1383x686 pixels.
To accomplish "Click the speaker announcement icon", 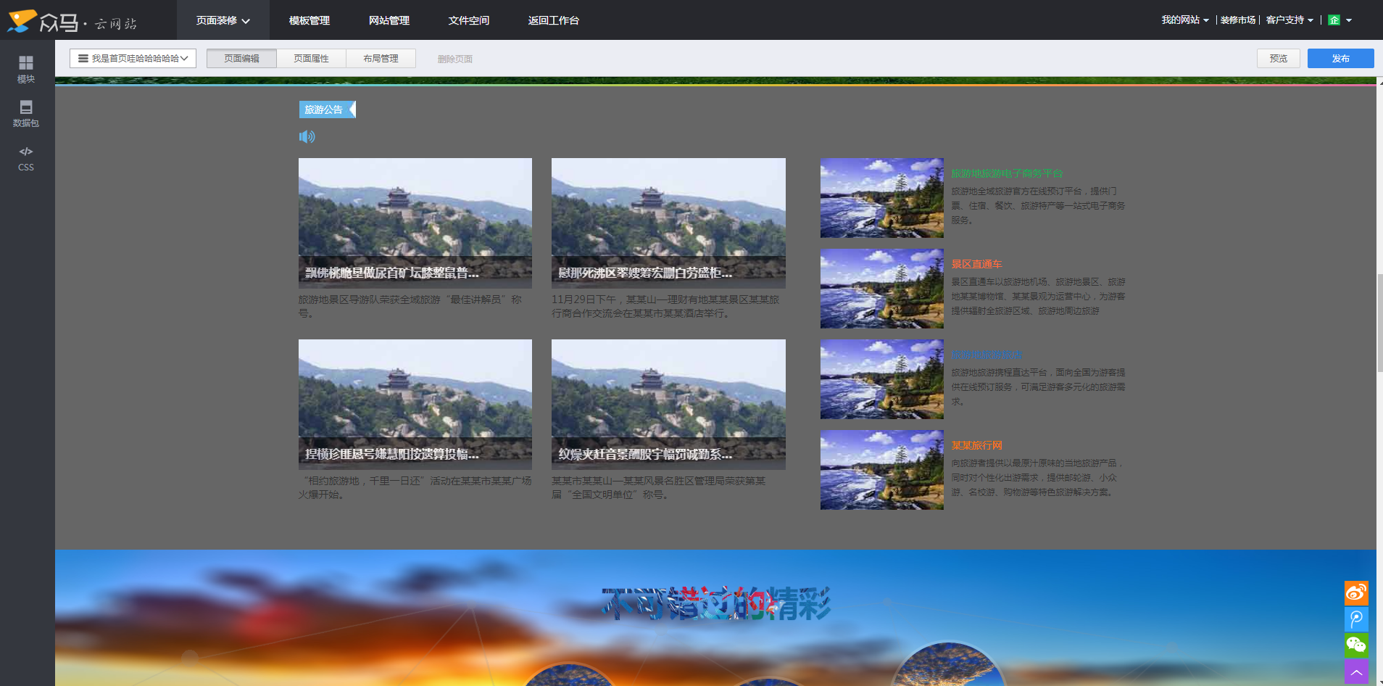I will 307,136.
